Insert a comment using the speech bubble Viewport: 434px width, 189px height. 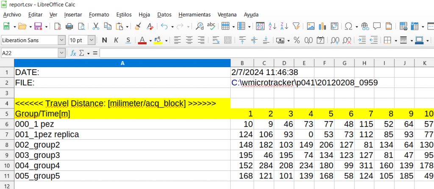tap(377, 27)
